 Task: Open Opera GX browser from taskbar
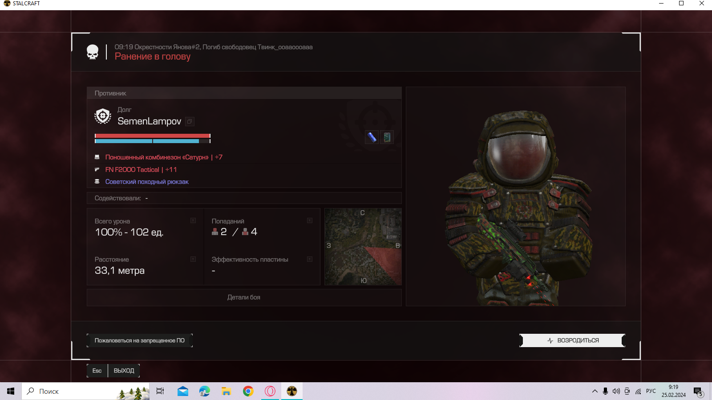coord(270,391)
